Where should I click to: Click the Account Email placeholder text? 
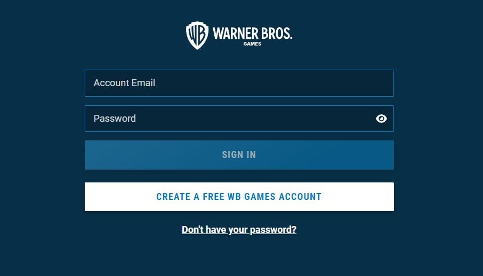pos(124,83)
